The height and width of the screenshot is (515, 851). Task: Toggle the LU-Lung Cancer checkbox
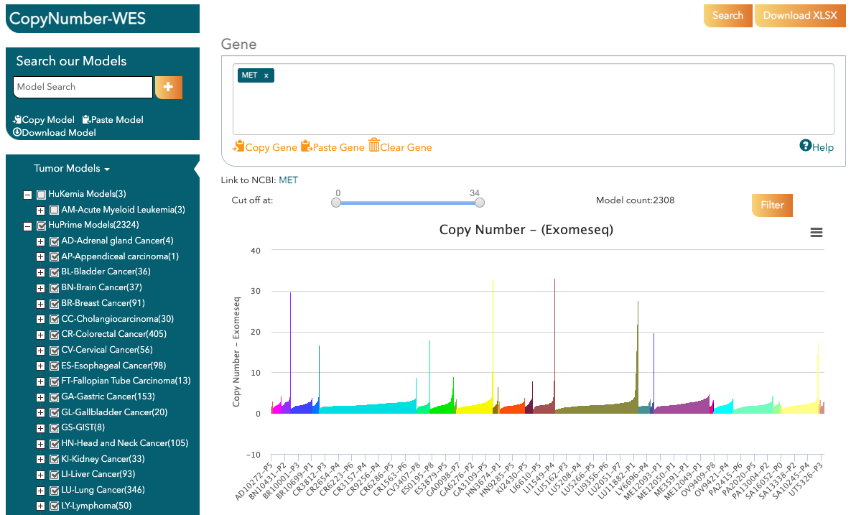54,490
